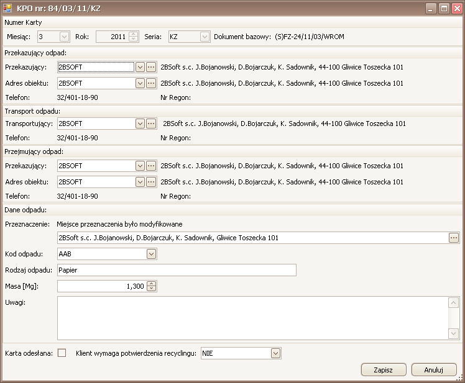Increase the Rok value with up arrow
The width and height of the screenshot is (465, 383).
[x=134, y=34]
